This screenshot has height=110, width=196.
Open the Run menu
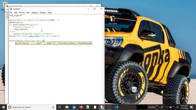coord(28,13)
